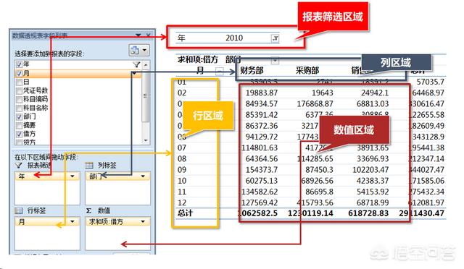Click the 行标签 area icon
Viewport: 464px width, 269px height.
click(x=19, y=210)
